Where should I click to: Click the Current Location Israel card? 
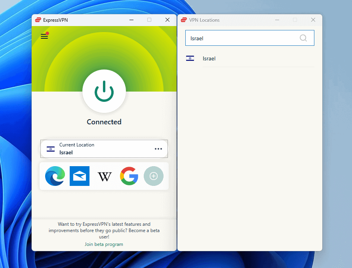(104, 149)
